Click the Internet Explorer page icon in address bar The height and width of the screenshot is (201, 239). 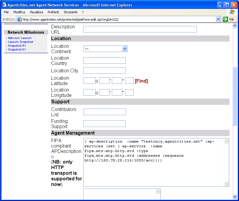[19, 19]
